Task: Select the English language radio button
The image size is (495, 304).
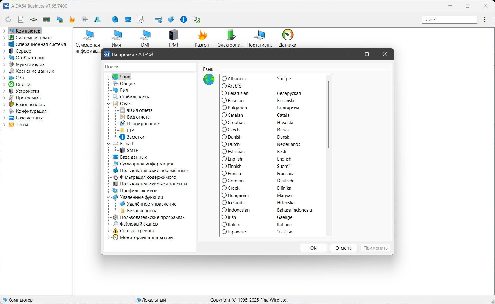Action: (224, 159)
